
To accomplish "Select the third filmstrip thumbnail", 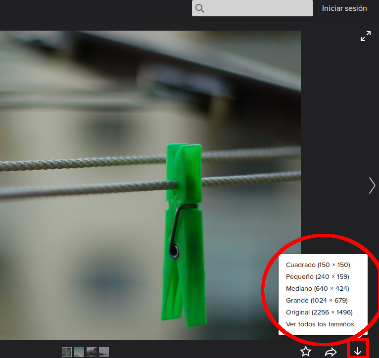I will [92, 352].
